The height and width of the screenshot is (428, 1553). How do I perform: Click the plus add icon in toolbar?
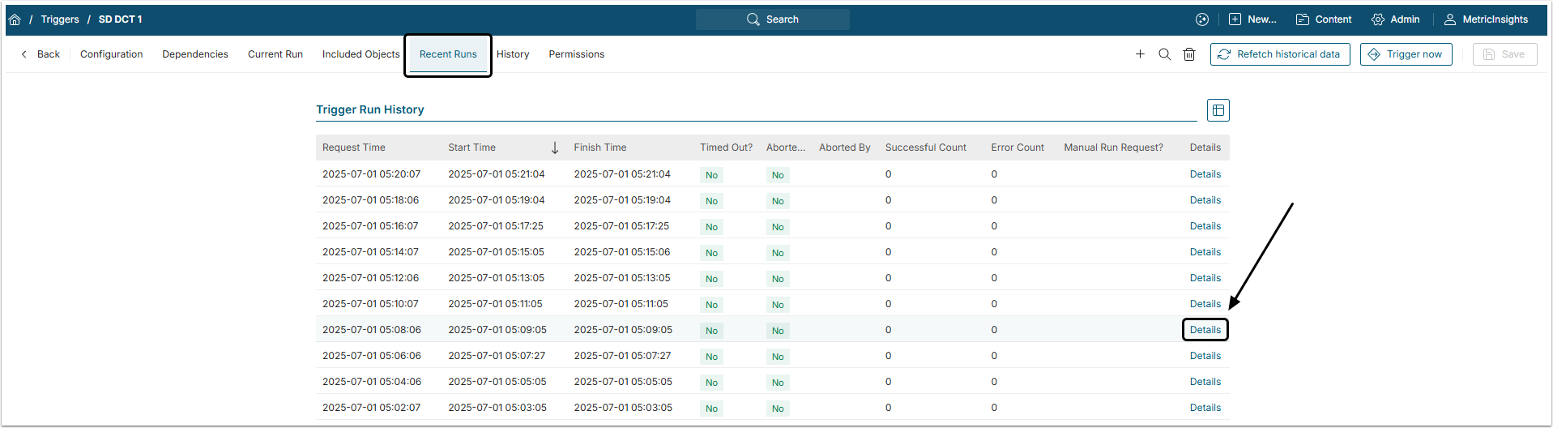[1140, 54]
